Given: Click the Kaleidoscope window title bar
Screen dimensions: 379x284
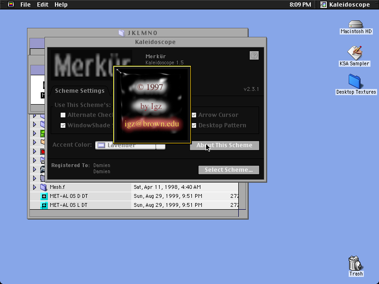Looking at the screenshot, I should (156, 42).
